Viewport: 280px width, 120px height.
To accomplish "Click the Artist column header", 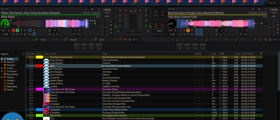I will pos(53,53).
